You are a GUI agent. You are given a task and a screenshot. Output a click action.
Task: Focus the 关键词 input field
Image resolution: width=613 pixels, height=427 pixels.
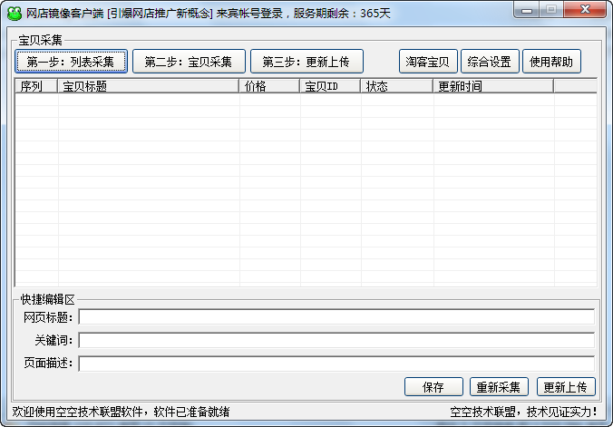(x=336, y=340)
